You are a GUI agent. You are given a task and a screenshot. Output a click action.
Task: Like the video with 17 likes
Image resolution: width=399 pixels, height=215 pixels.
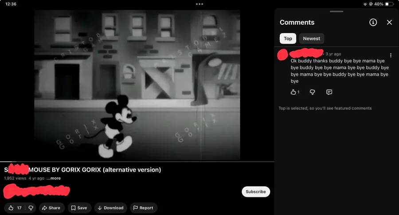coord(15,208)
